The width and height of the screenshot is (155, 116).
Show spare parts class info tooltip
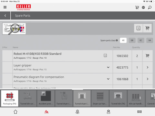pos(117,40)
